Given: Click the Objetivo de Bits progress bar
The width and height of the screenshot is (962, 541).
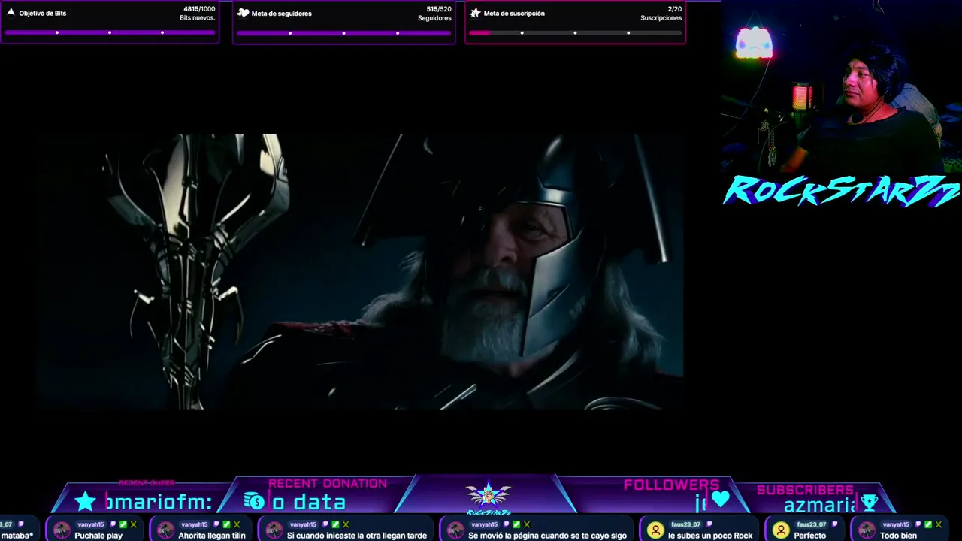Looking at the screenshot, I should pos(110,32).
